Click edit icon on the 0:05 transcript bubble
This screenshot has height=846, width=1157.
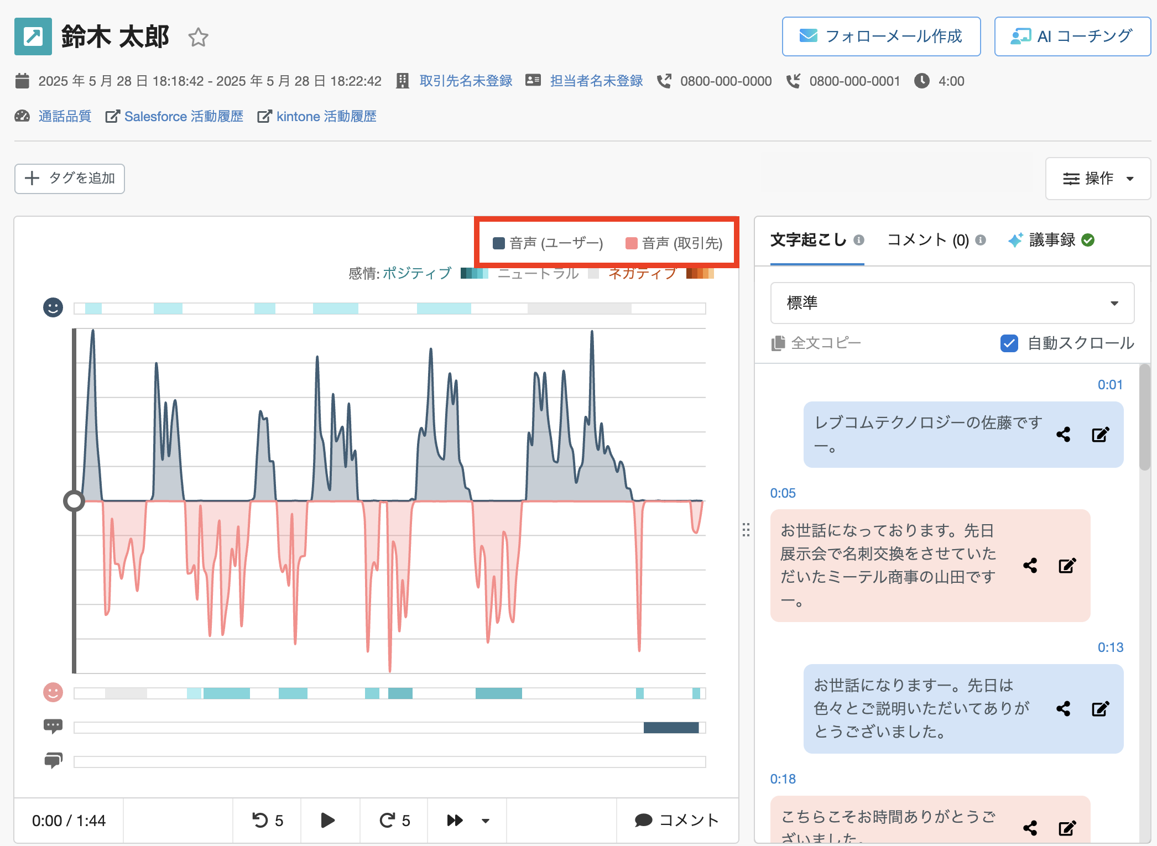(1067, 566)
